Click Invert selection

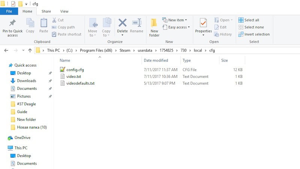pyautogui.click(x=254, y=34)
